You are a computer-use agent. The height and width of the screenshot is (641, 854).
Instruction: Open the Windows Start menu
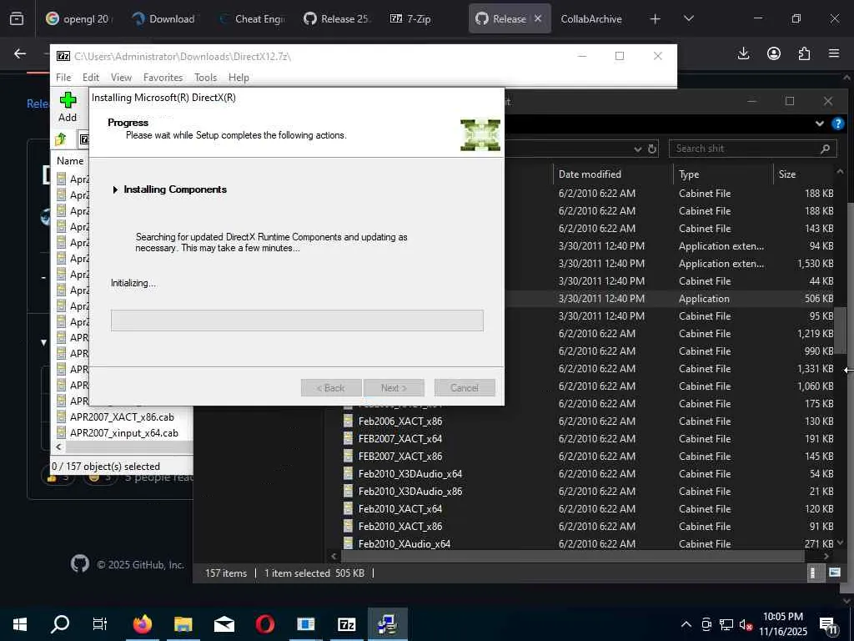tap(20, 624)
